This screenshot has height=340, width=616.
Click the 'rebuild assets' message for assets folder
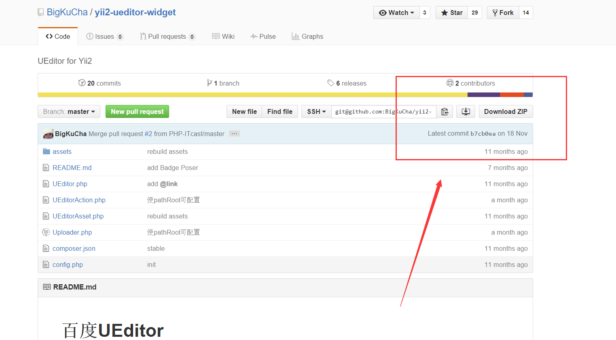click(x=167, y=151)
